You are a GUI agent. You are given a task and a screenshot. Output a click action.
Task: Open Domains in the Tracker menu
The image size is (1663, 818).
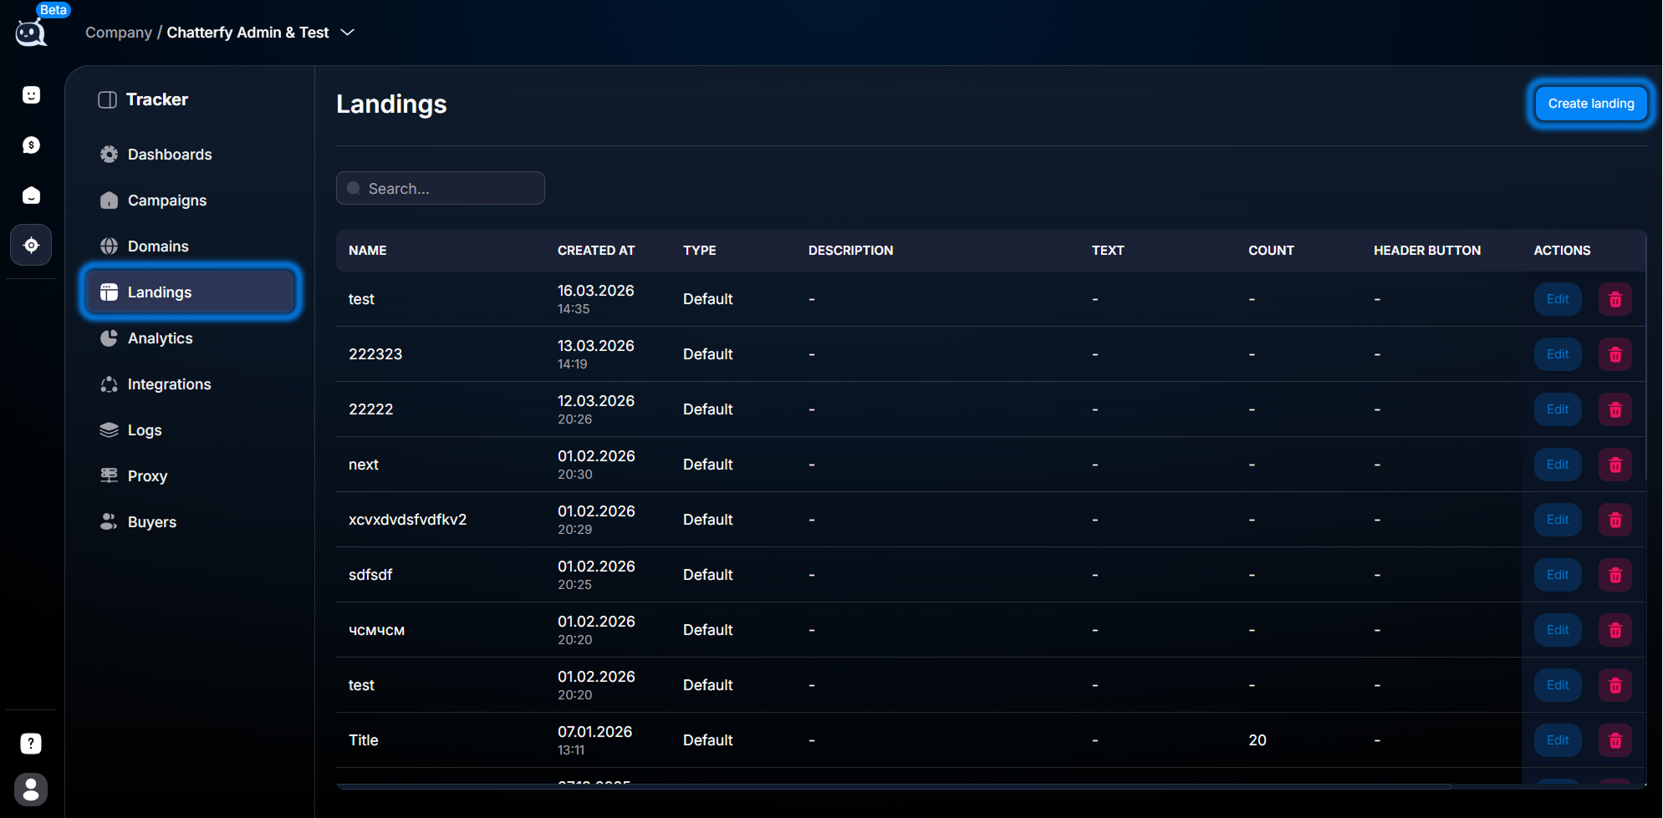point(190,246)
